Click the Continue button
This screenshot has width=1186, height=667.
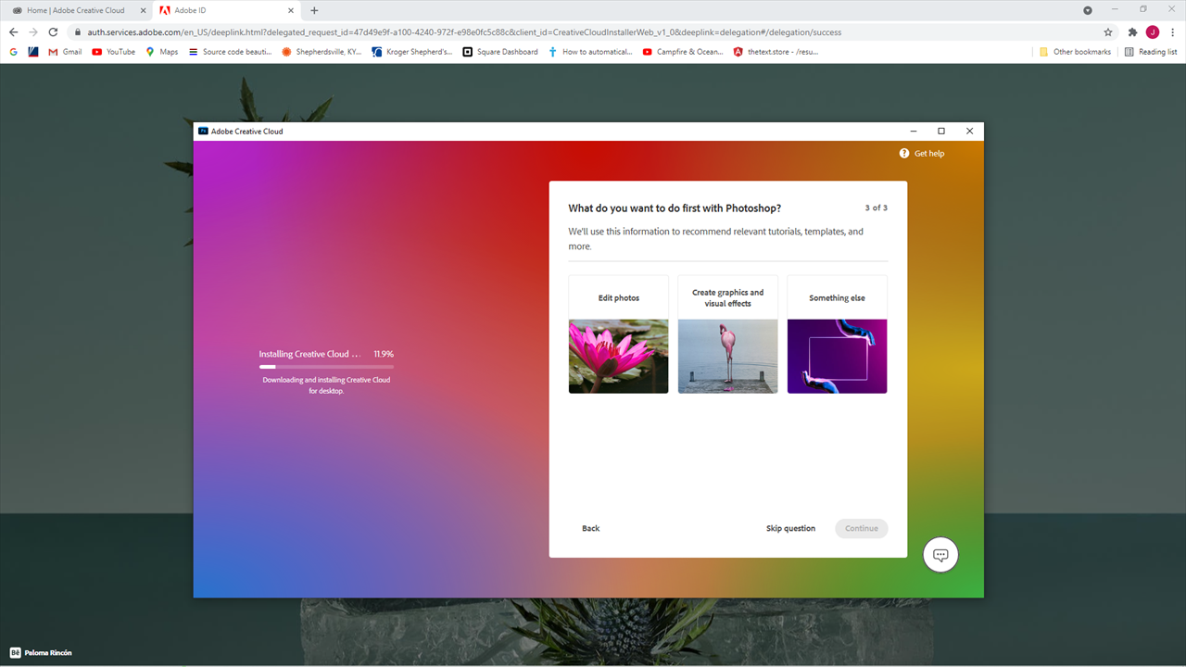[x=861, y=529]
